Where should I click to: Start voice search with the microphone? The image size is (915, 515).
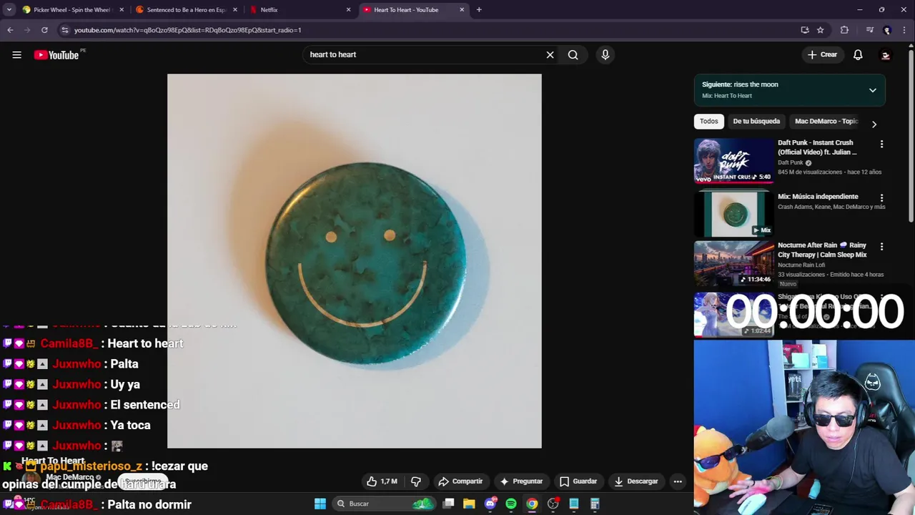(605, 55)
